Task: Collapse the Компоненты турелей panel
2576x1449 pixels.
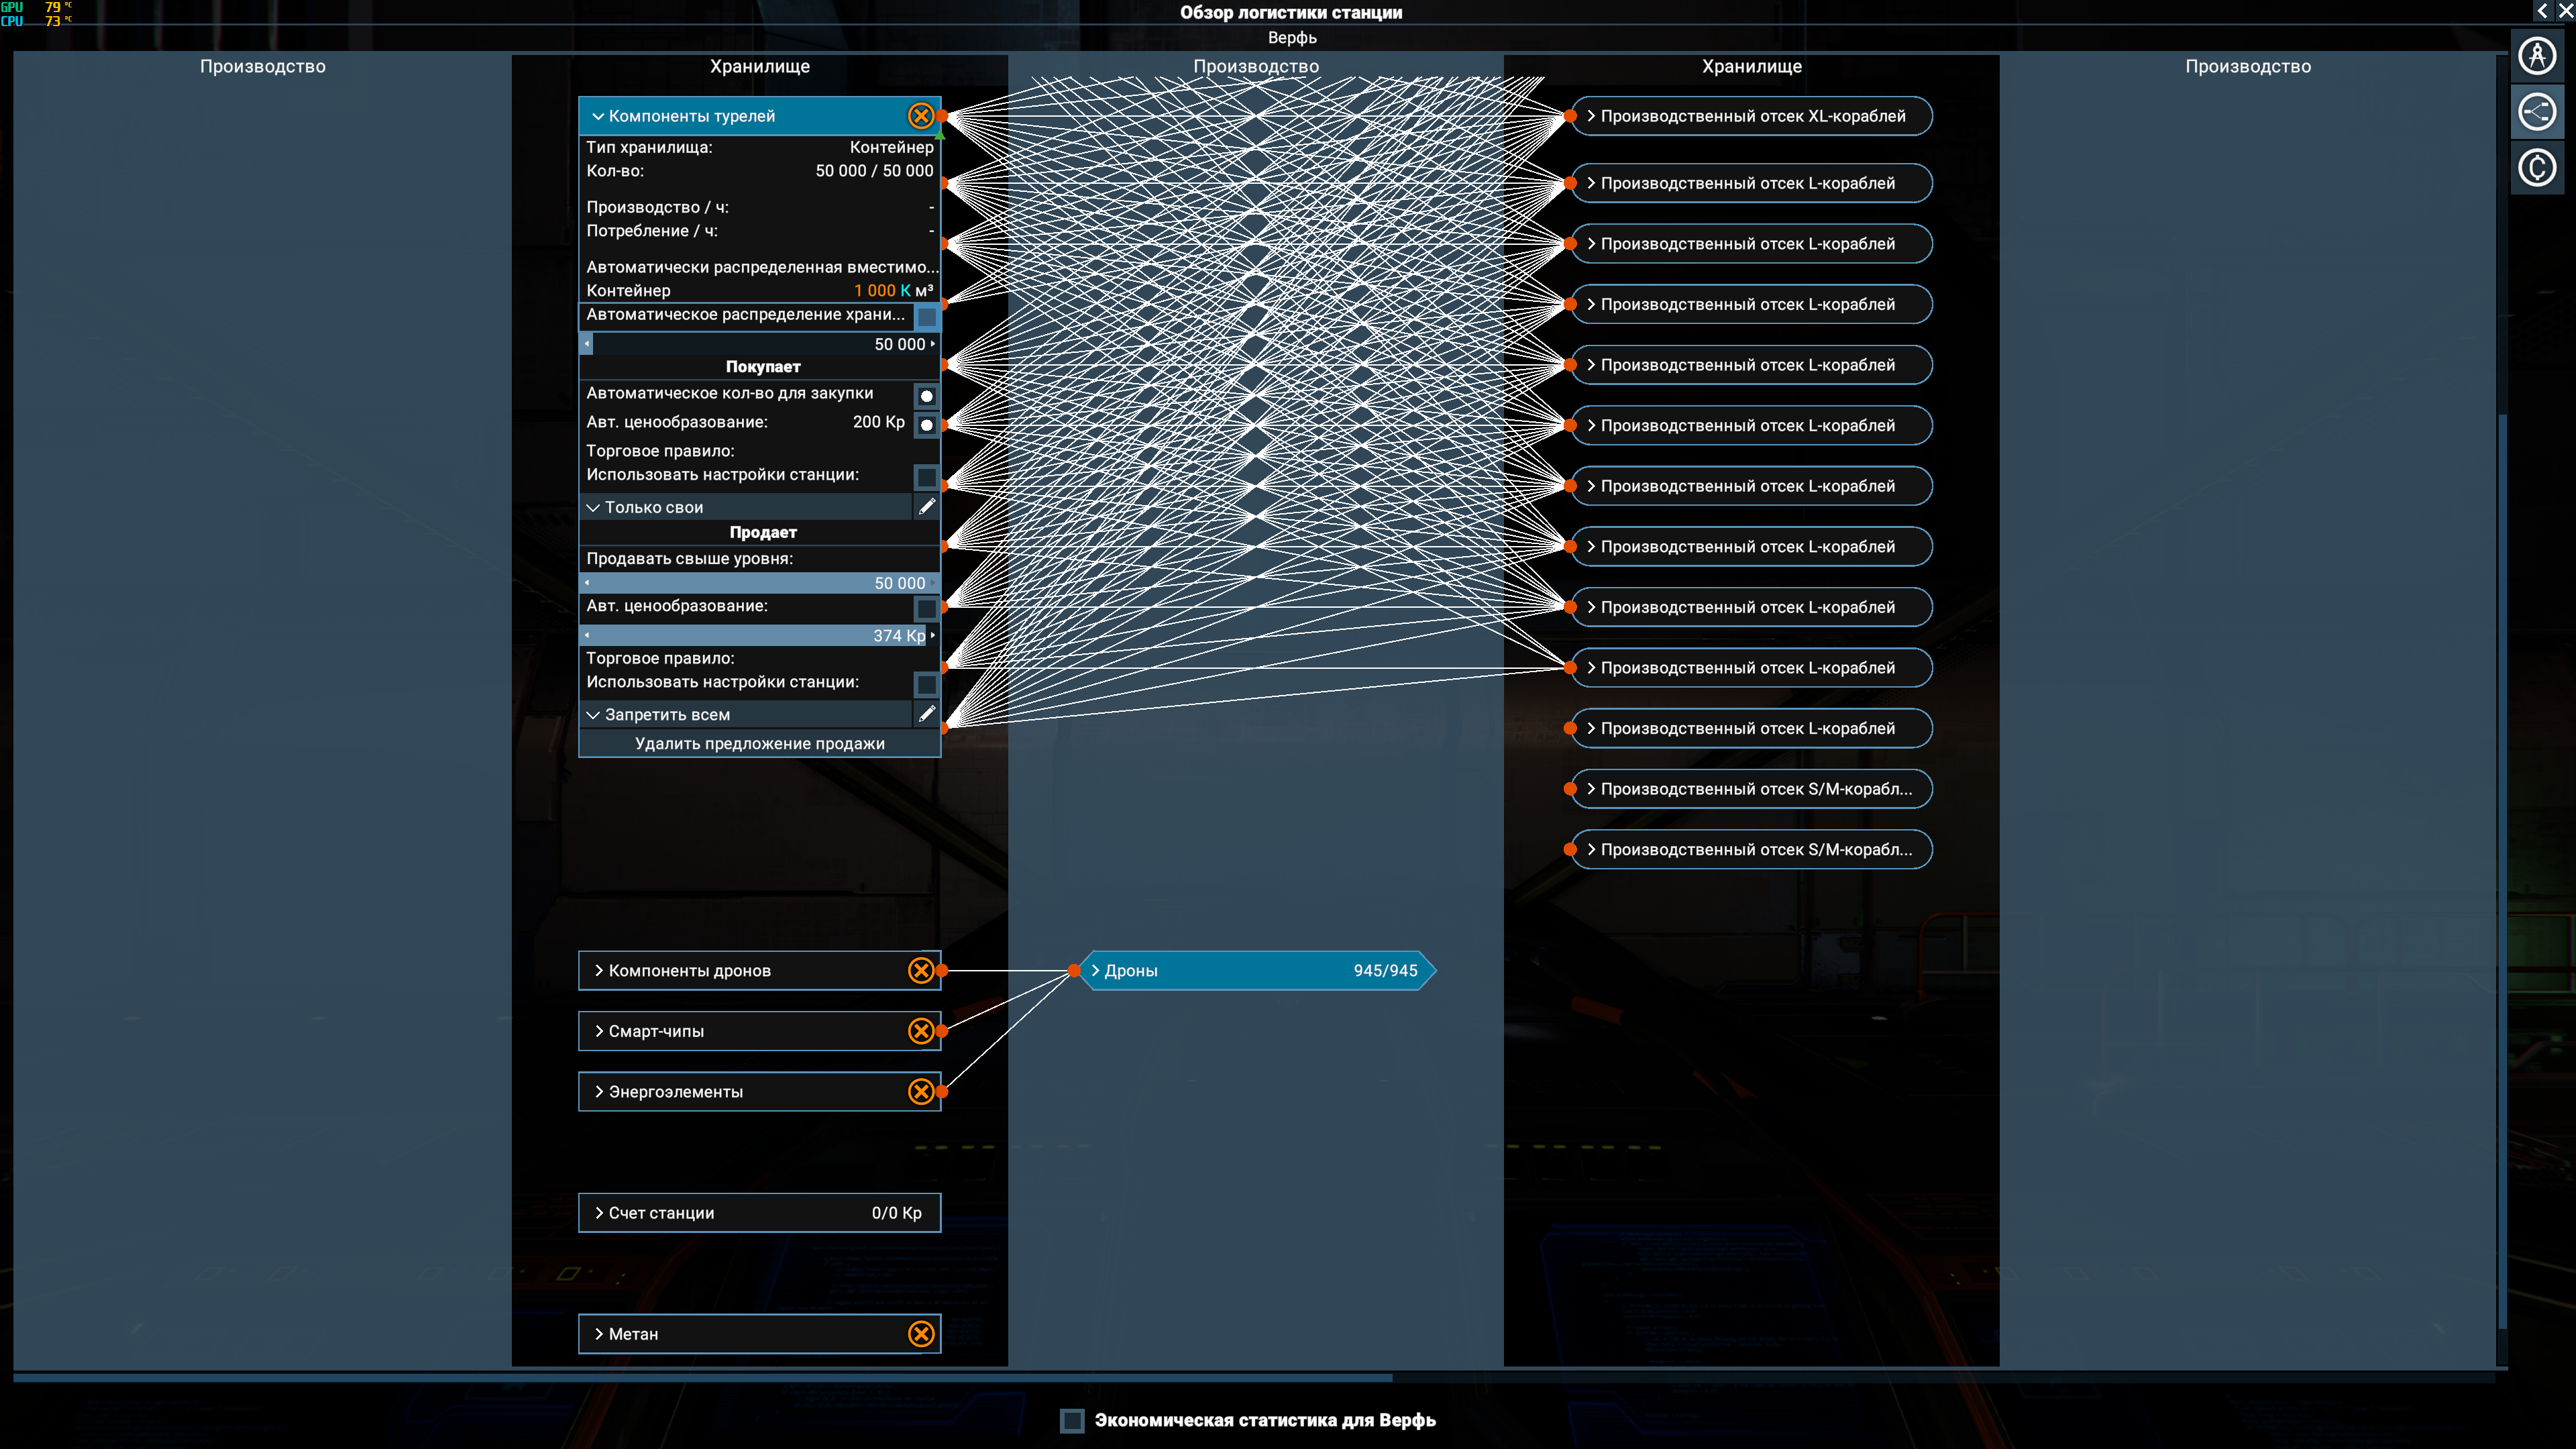Action: [x=598, y=116]
